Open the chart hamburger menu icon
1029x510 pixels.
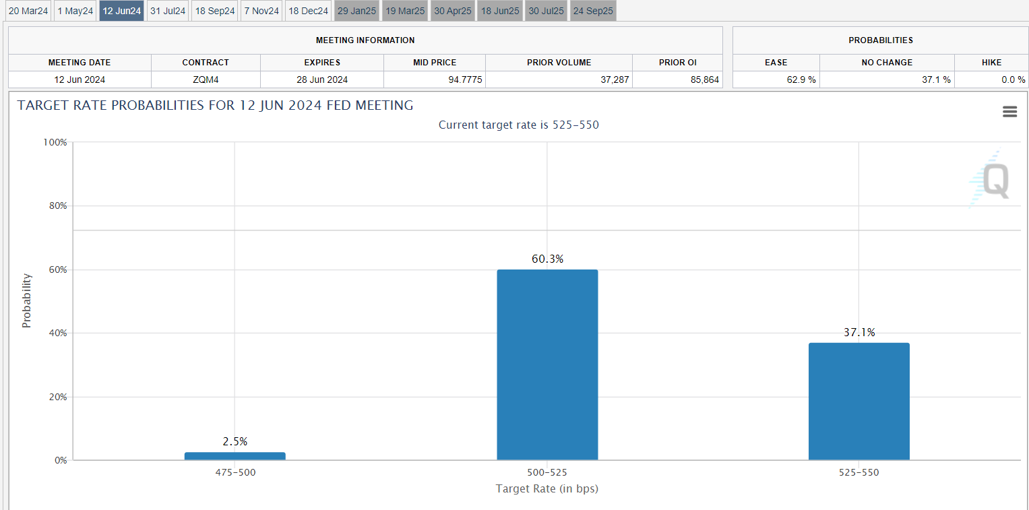coord(1009,112)
